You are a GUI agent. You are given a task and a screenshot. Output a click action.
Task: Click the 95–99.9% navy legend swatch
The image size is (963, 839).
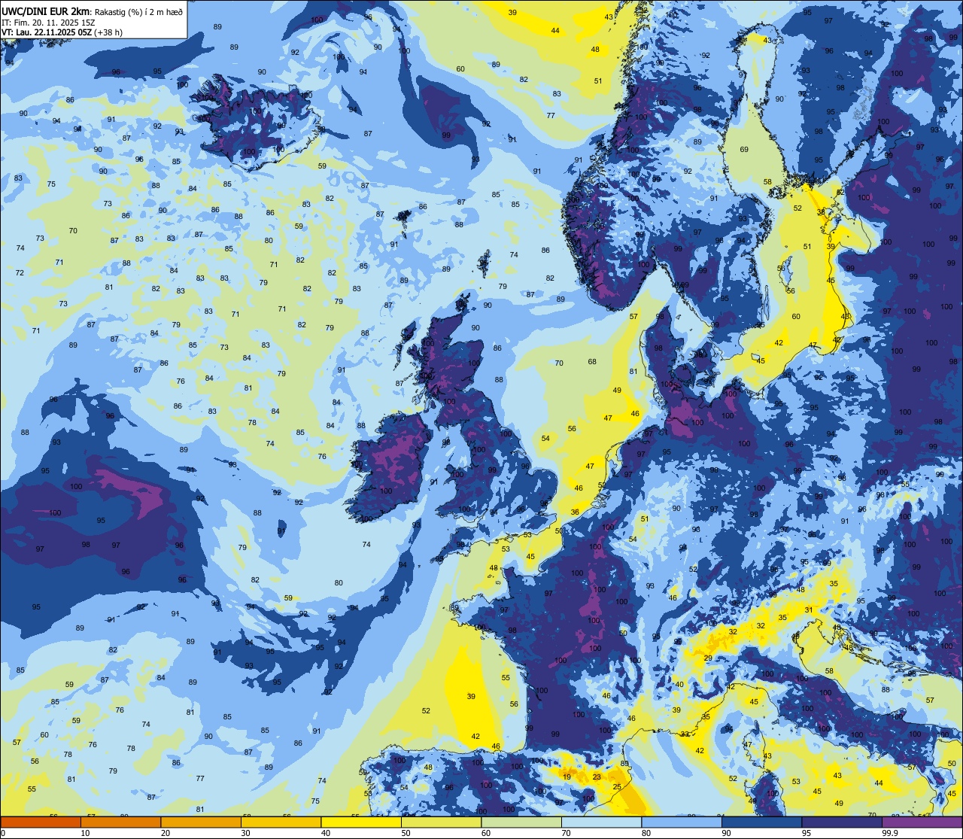coord(841,822)
